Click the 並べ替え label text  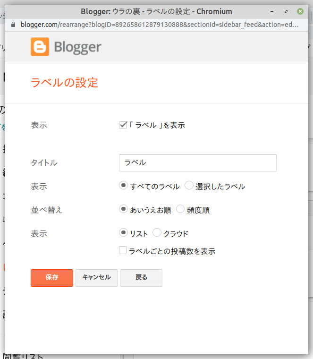click(x=47, y=210)
